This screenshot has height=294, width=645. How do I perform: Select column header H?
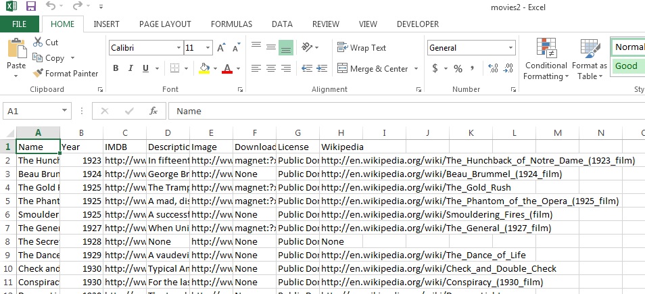[341, 133]
